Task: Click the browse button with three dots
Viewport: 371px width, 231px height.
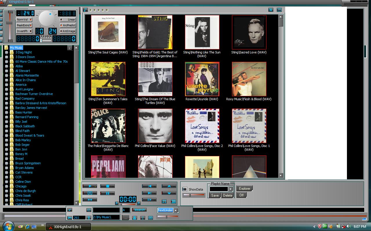Action: coord(126,217)
